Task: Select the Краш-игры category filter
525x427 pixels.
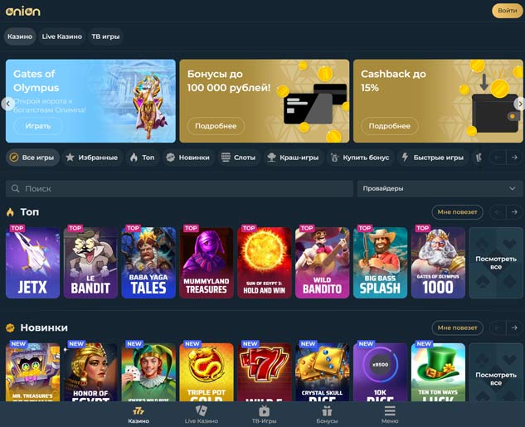Action: click(294, 158)
